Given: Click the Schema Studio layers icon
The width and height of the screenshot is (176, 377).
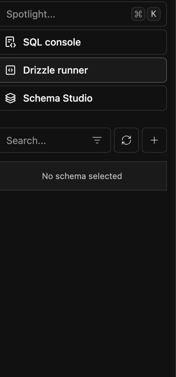Looking at the screenshot, I should 10,98.
